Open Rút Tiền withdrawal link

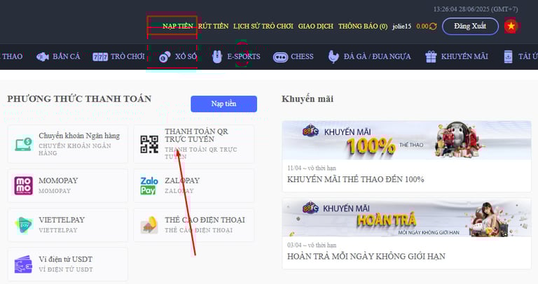click(x=213, y=27)
